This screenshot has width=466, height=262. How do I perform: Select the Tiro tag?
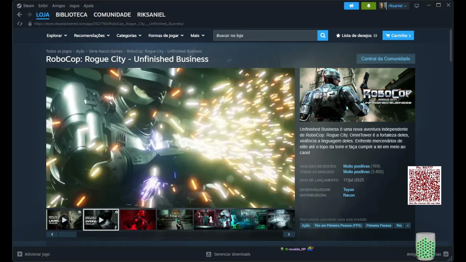pos(399,226)
